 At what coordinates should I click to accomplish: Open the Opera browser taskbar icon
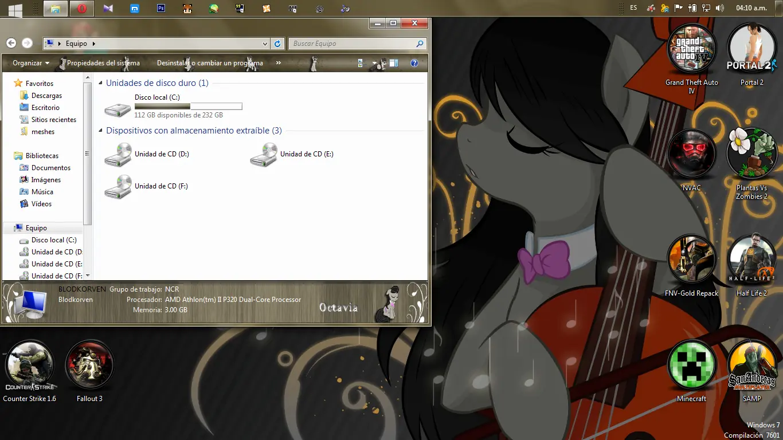pyautogui.click(x=82, y=9)
